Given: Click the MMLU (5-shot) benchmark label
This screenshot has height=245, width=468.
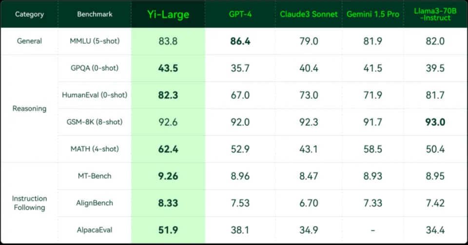Looking at the screenshot, I should 95,41.
